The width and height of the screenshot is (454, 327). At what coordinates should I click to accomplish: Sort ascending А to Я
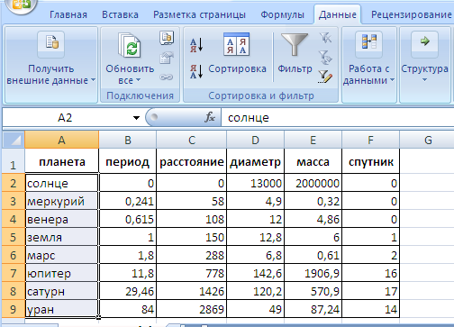[x=196, y=45]
